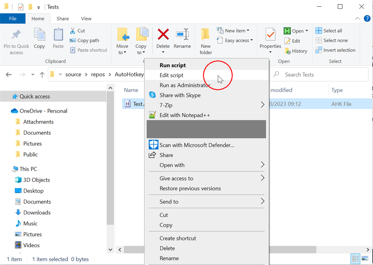This screenshot has height=265, width=373.
Task: Switch to the View ribbon tab
Action: tap(86, 19)
